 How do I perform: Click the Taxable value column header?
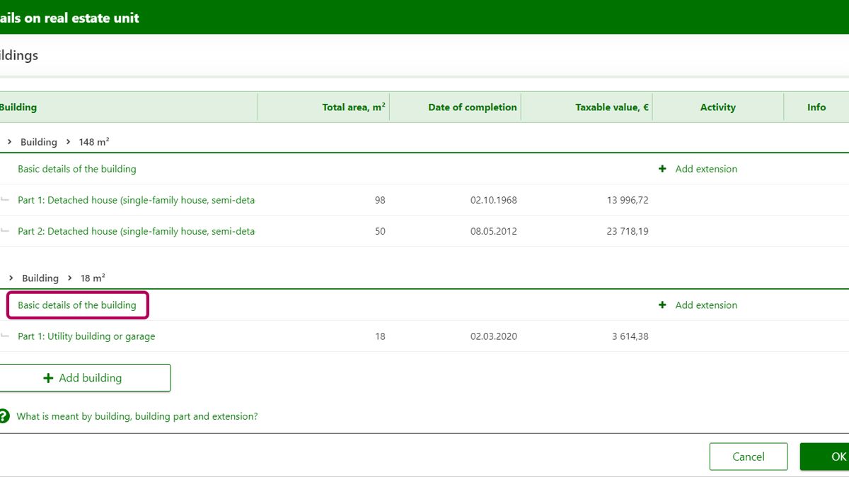pyautogui.click(x=611, y=107)
